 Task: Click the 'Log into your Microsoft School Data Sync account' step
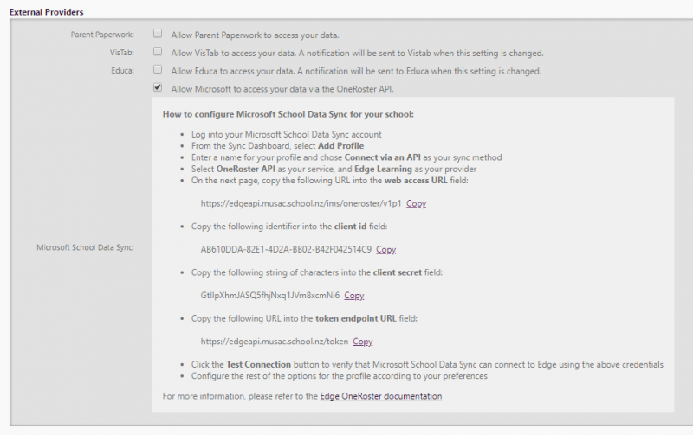(x=287, y=134)
